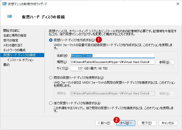Click the GB (最大: 64 TB) text
Viewport: 182px width, 130px height.
click(96, 68)
